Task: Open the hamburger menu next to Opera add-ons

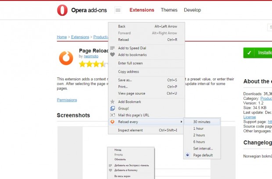Action: tap(118, 10)
